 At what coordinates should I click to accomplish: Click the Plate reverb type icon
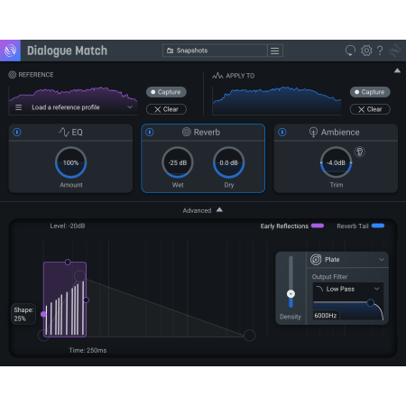[316, 259]
